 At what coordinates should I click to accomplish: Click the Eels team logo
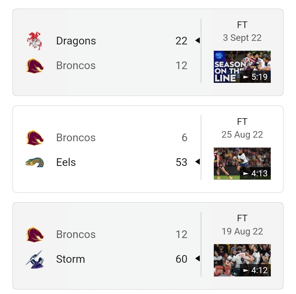[x=34, y=162]
